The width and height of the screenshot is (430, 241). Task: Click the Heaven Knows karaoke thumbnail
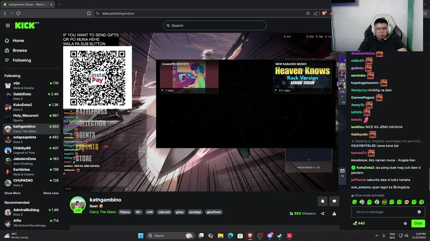pyautogui.click(x=302, y=77)
